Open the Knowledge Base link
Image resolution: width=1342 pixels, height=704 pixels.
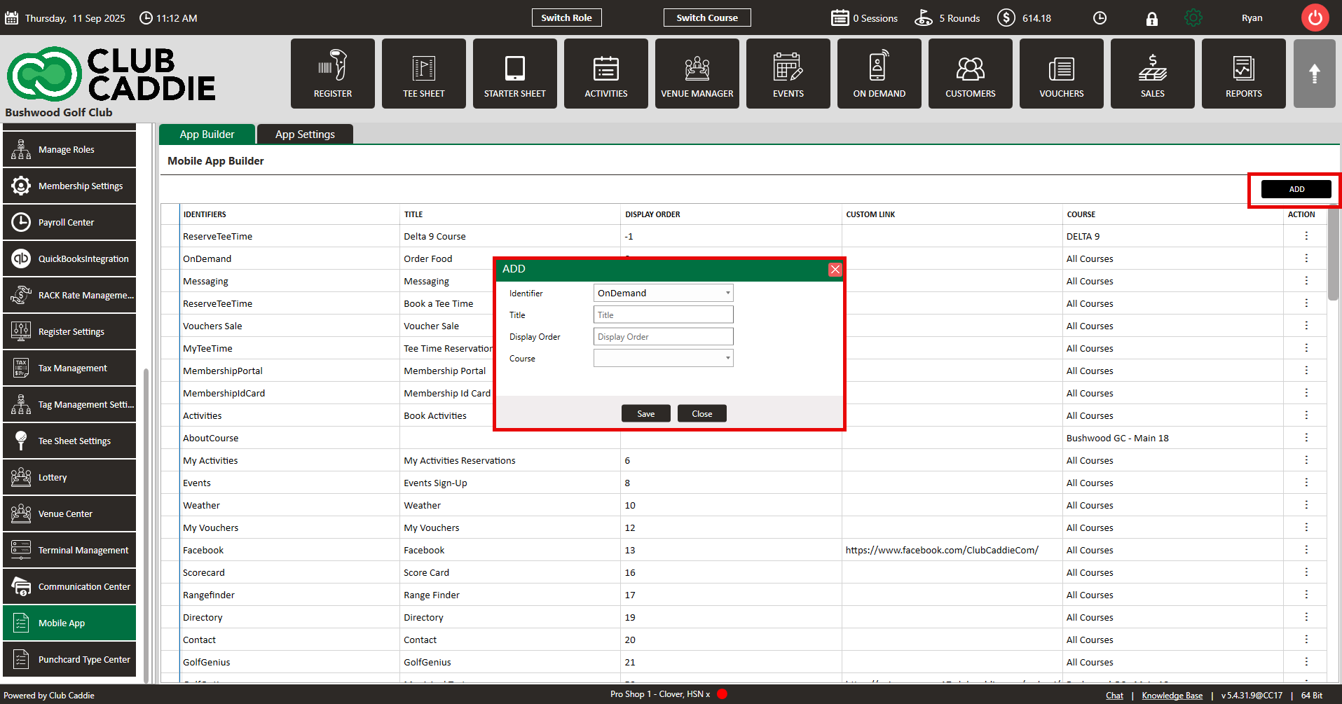[x=1172, y=696]
